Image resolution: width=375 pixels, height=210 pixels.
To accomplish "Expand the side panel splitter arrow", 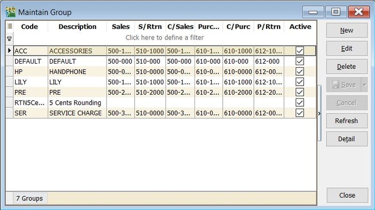I will (319, 114).
